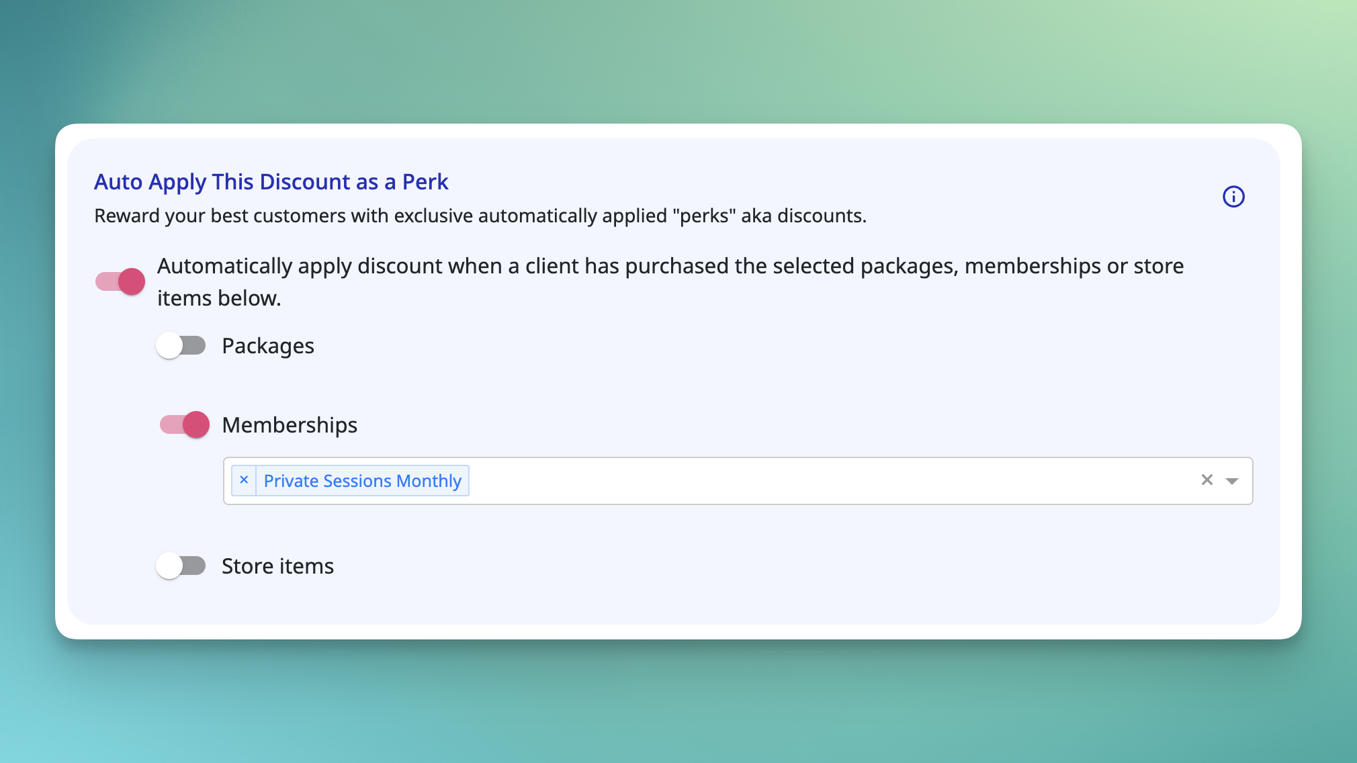Select the "Automatically apply discount when" text
Image resolution: width=1357 pixels, height=763 pixels.
pos(670,282)
